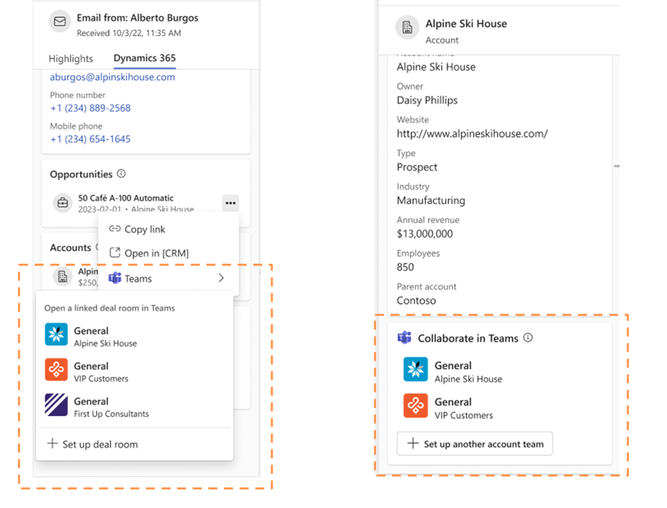Open General VIP Customers in Collaborate card
This screenshot has width=667, height=508.
(449, 408)
